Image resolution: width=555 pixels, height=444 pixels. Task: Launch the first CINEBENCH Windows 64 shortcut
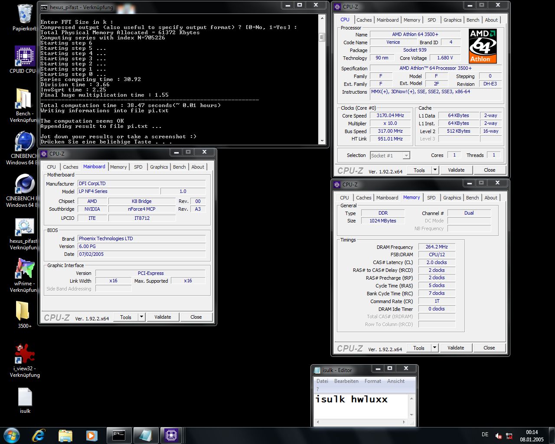coord(25,142)
